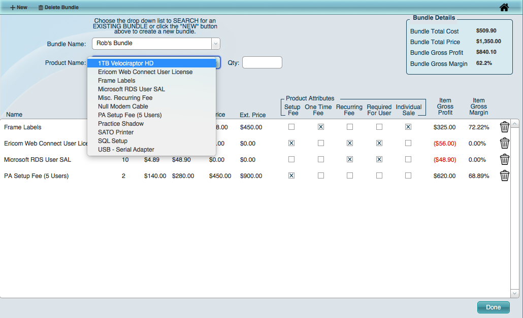This screenshot has height=318, width=523.
Task: Uncheck Setup Fee for Ericom Web Connect row
Action: (x=291, y=143)
